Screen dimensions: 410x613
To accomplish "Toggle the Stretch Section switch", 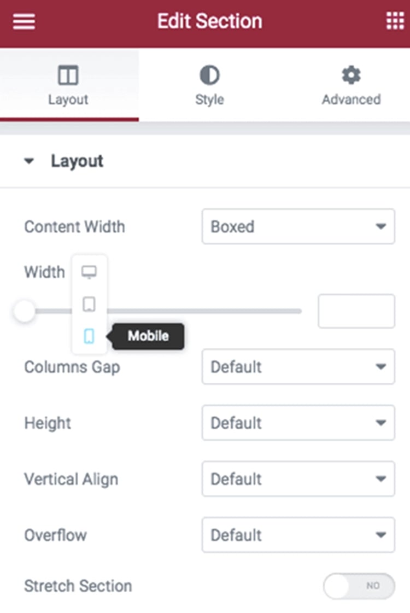I will 359,586.
